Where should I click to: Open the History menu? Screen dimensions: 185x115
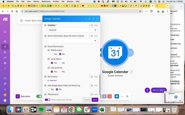tap(36, 2)
